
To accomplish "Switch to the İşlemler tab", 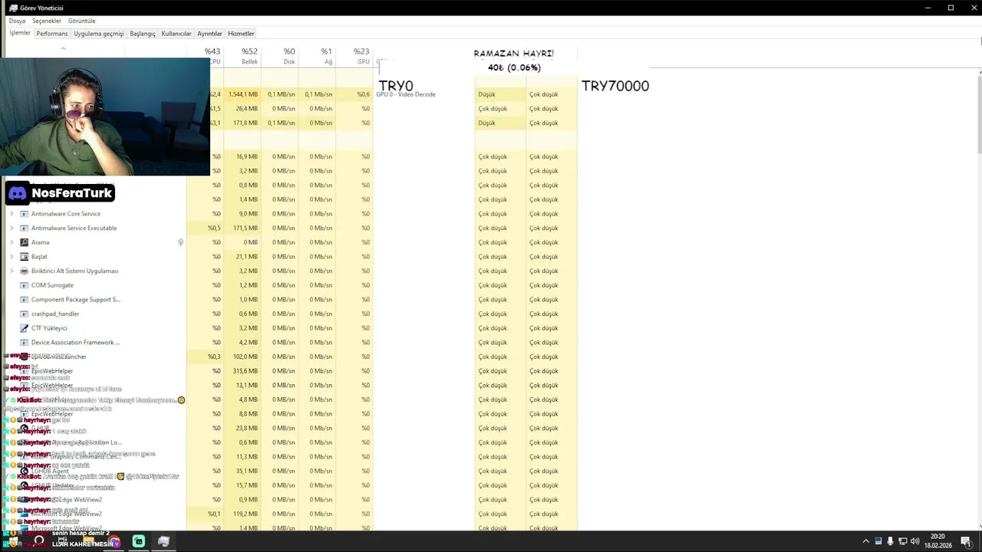I will pos(20,33).
